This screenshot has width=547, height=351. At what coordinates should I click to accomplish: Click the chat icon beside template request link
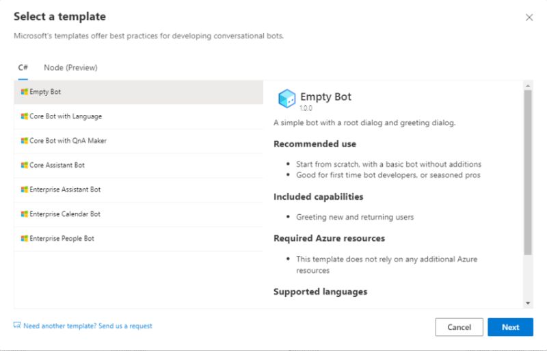17,326
